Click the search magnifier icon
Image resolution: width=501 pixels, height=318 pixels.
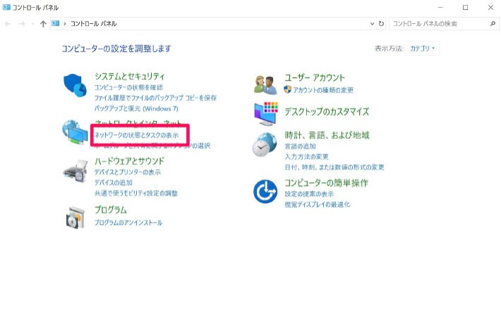[493, 24]
